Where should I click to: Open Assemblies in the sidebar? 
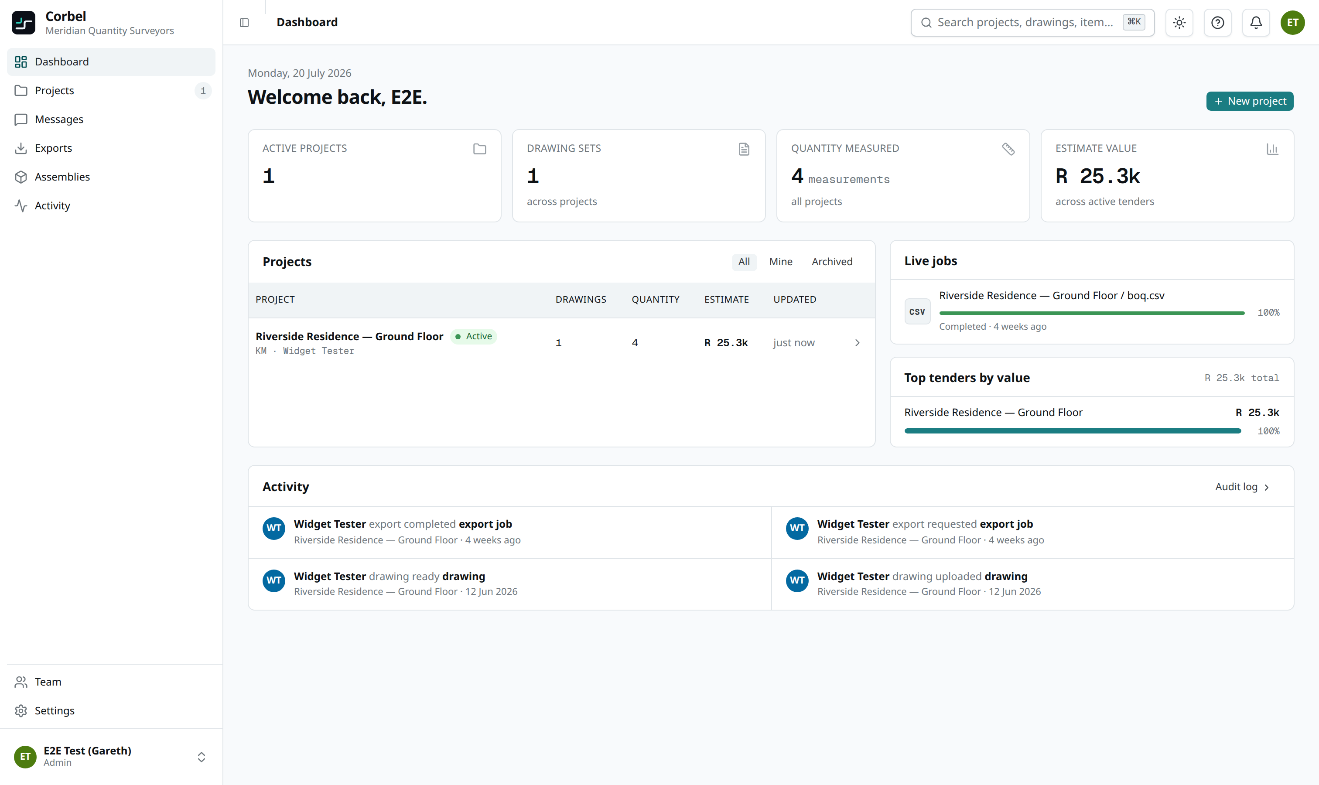coord(111,177)
